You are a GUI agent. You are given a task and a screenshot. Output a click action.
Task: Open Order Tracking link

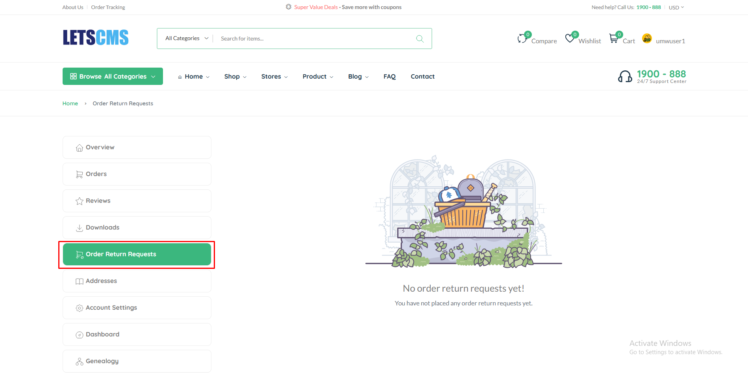[108, 7]
